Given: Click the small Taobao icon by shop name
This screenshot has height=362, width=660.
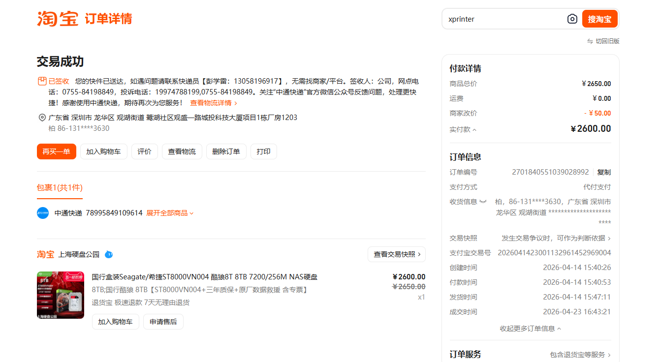Looking at the screenshot, I should (x=45, y=254).
